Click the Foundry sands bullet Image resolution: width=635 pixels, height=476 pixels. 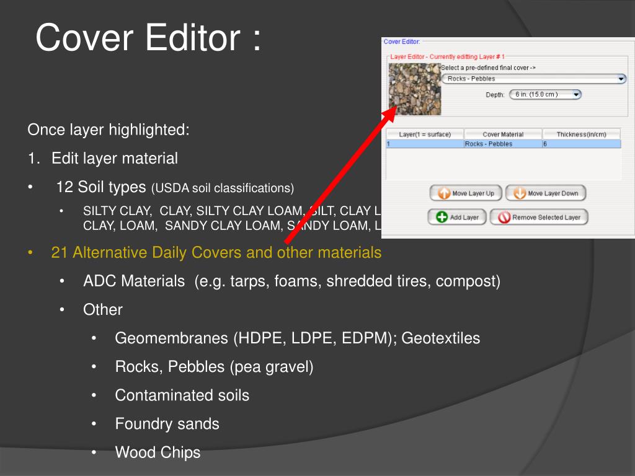(167, 424)
